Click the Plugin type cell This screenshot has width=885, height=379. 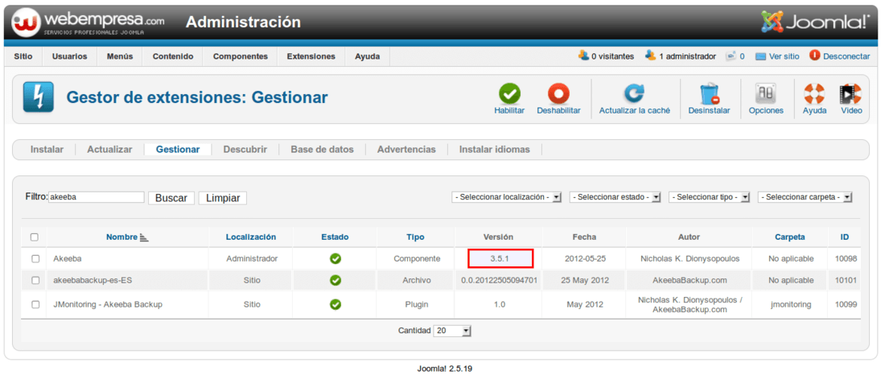[x=415, y=304]
